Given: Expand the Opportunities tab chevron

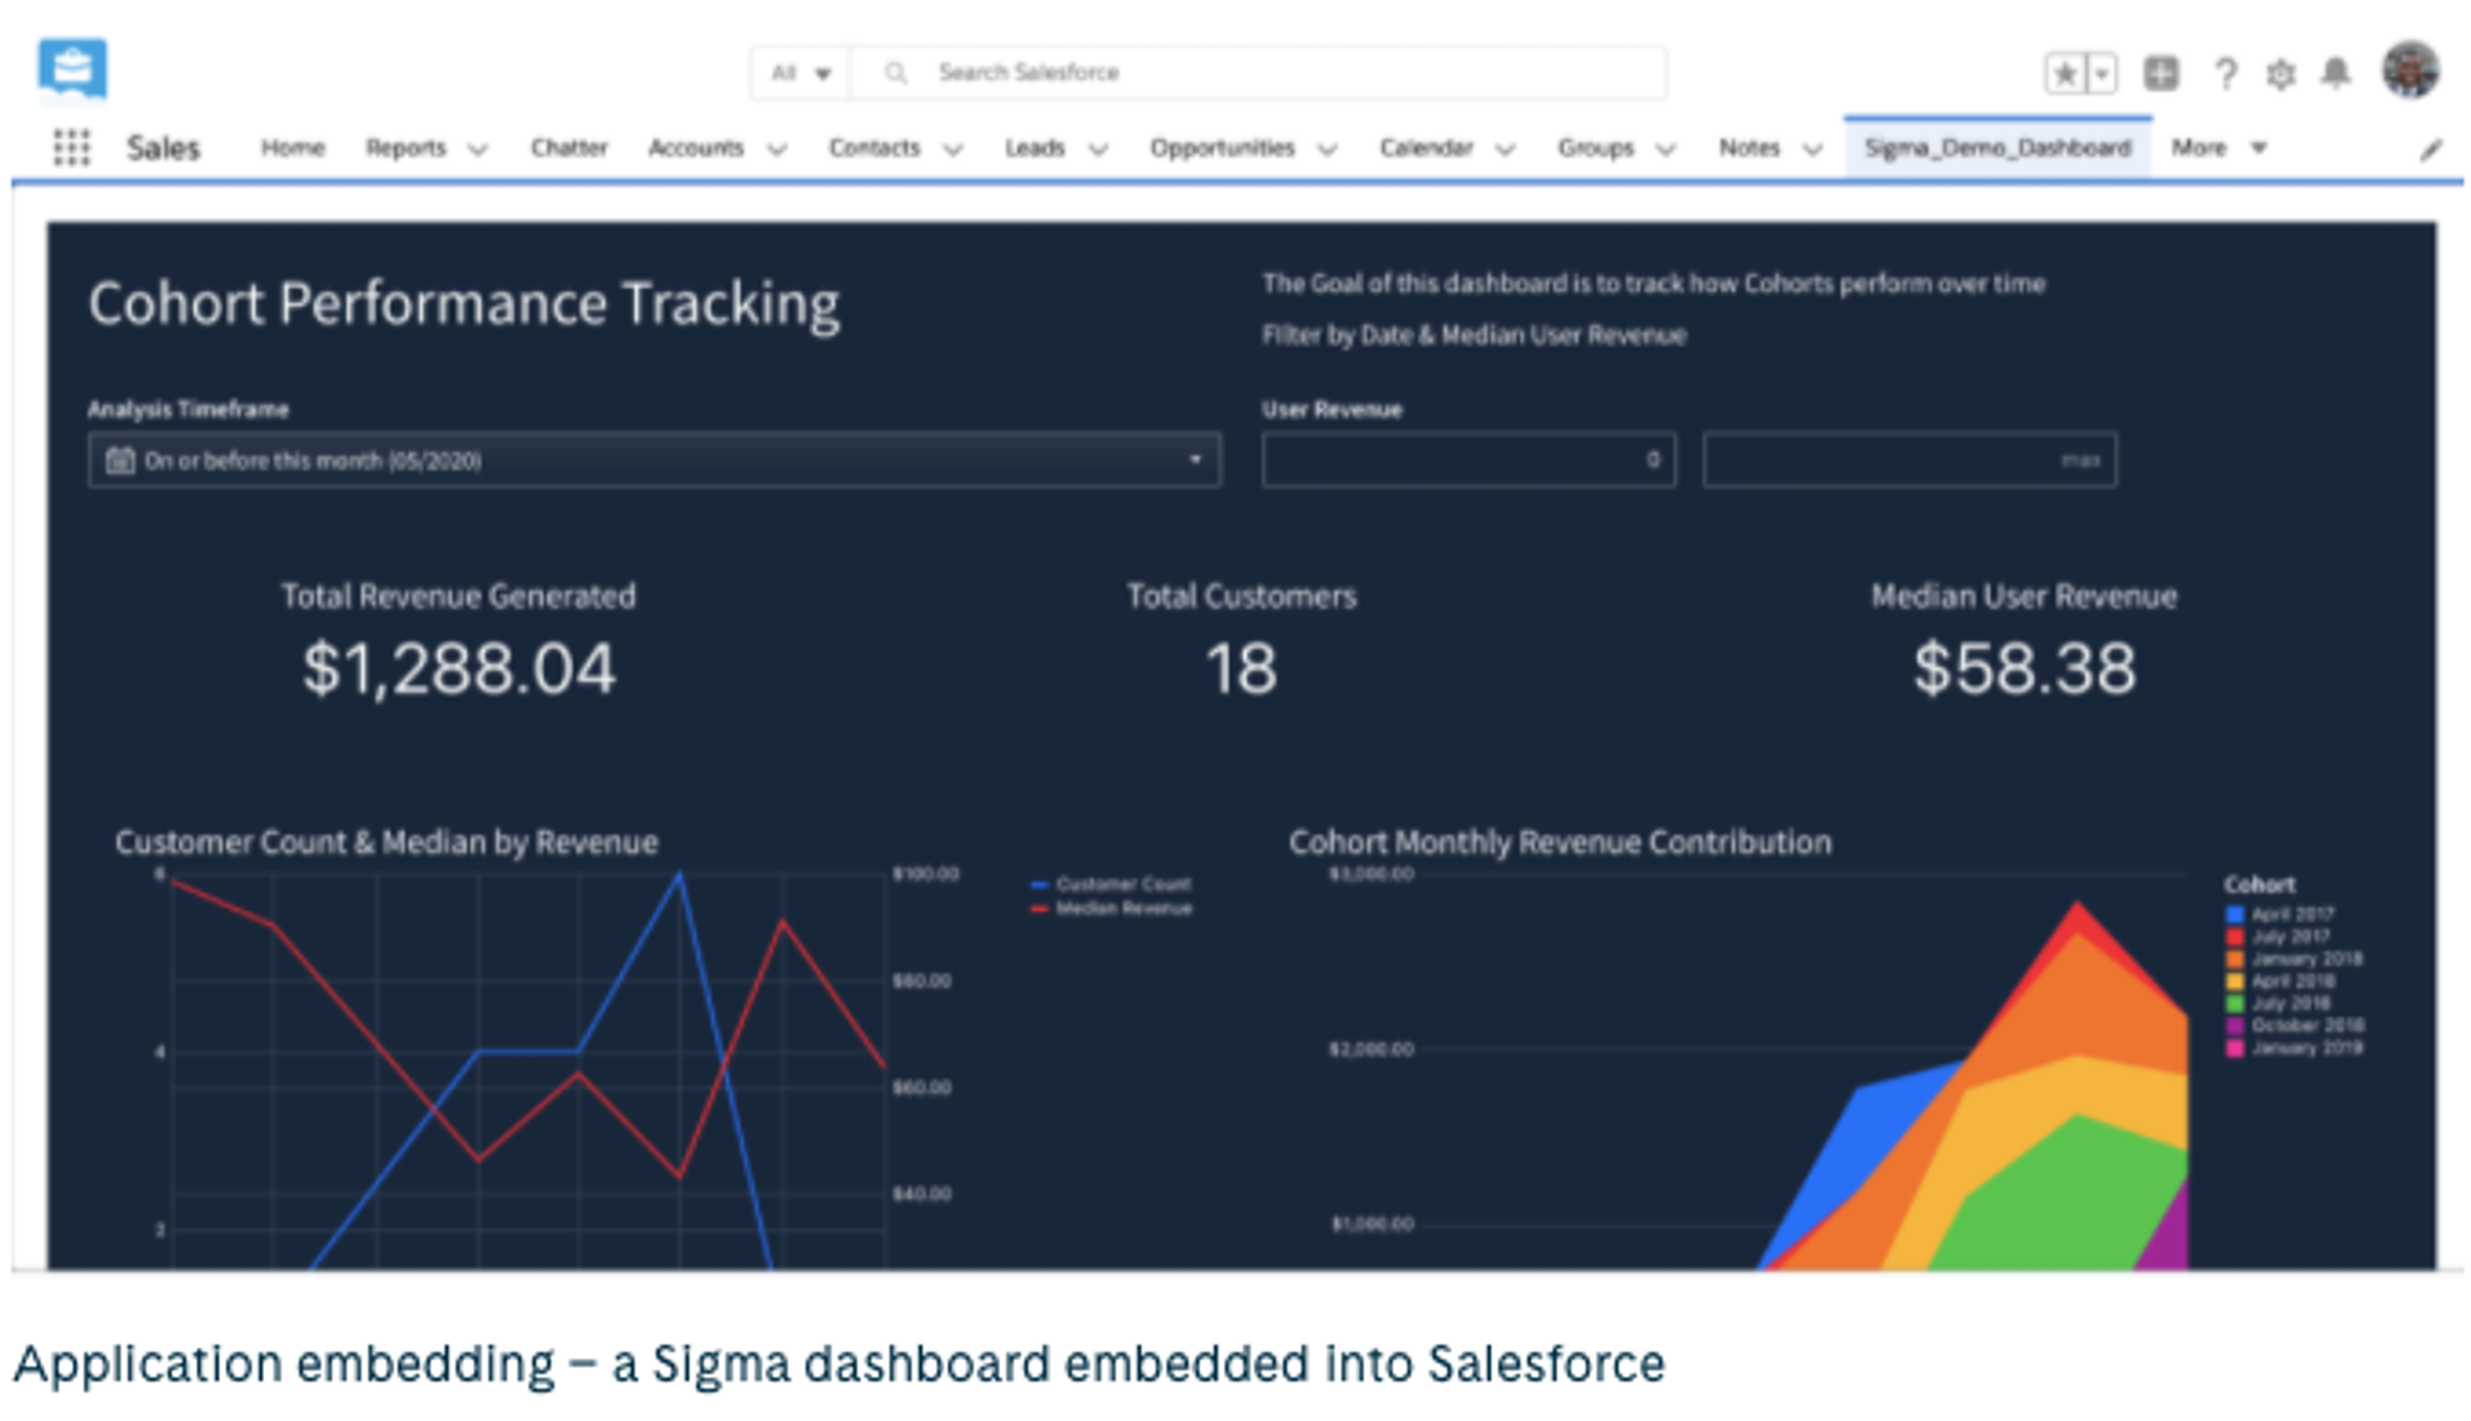Looking at the screenshot, I should (x=1327, y=149).
